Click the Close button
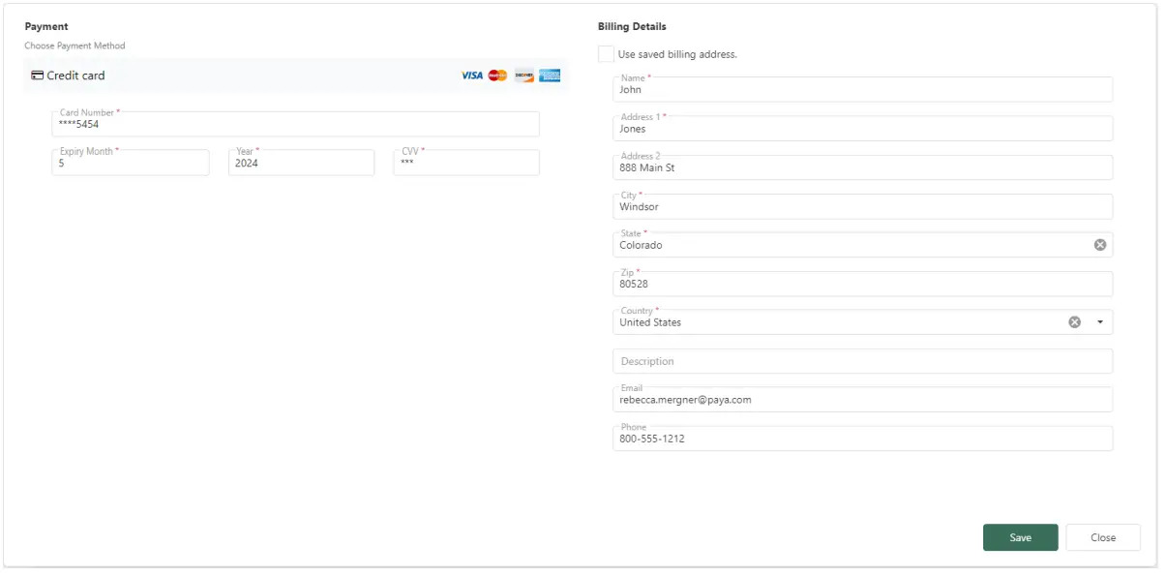This screenshot has width=1165, height=576. click(x=1102, y=537)
